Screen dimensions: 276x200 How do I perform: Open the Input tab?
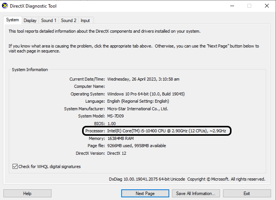point(86,21)
